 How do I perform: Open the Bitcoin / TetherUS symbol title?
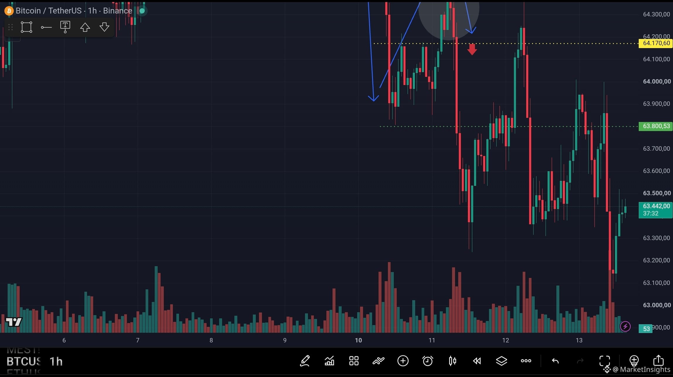(x=49, y=11)
